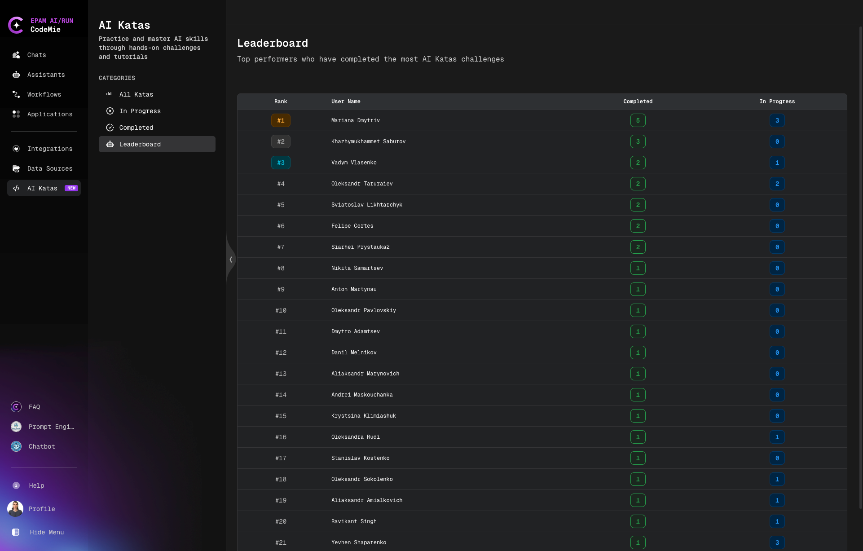This screenshot has height=551, width=863.
Task: Switch to the Completed category
Action: 136,128
